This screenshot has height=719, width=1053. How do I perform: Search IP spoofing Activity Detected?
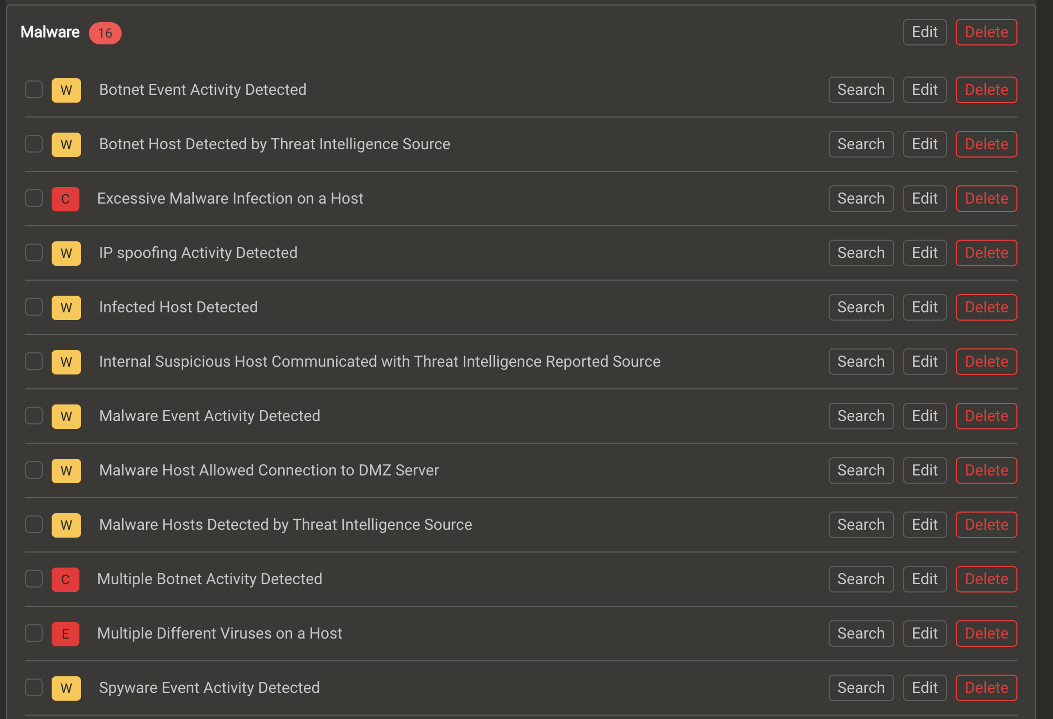pos(861,253)
